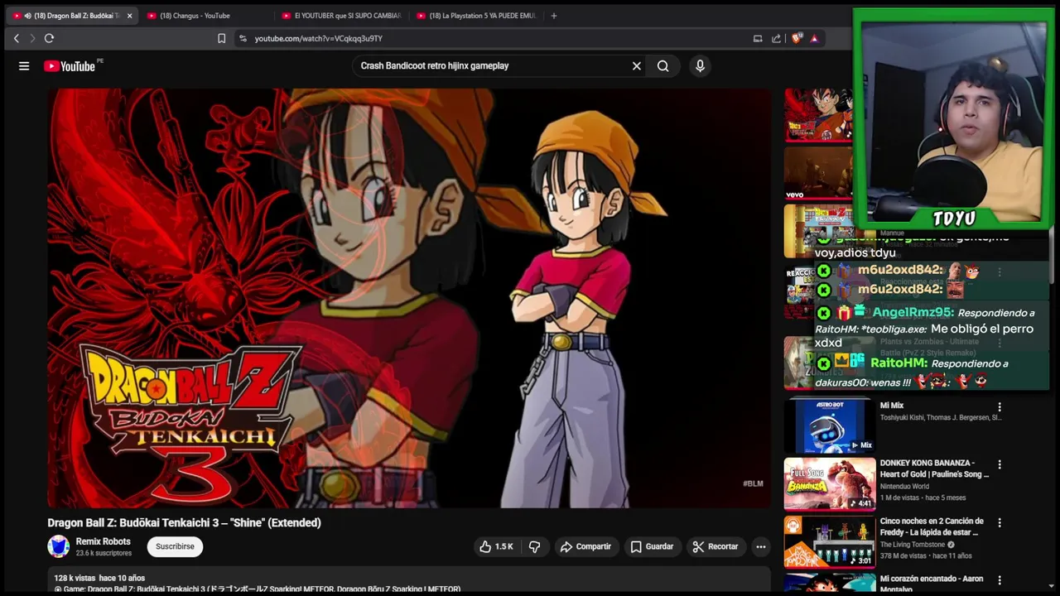The height and width of the screenshot is (596, 1060).
Task: Open Mi Mix playlist thumbnail
Action: pyautogui.click(x=830, y=426)
